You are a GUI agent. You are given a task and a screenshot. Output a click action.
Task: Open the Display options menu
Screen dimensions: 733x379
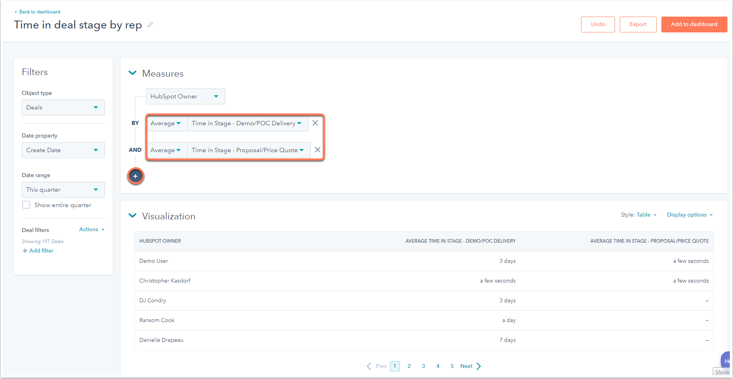pyautogui.click(x=690, y=215)
